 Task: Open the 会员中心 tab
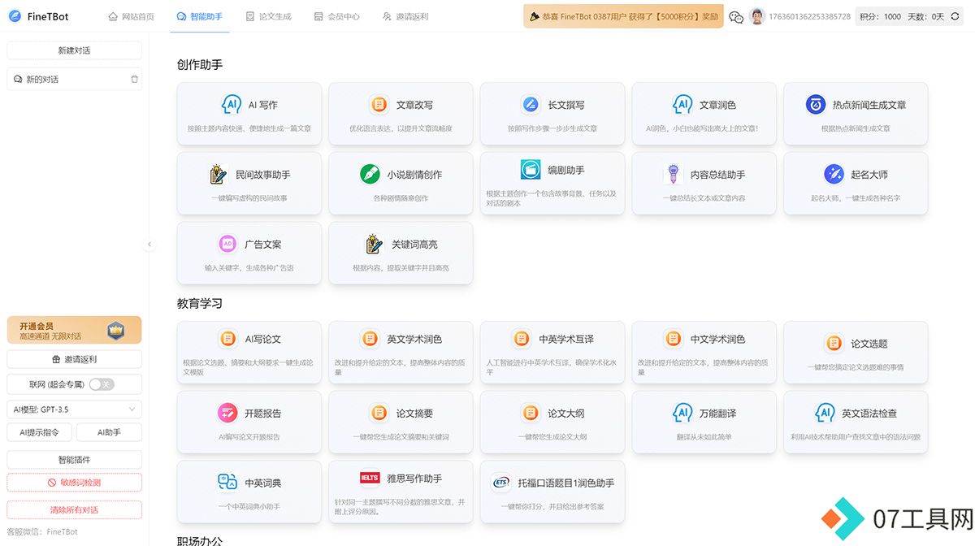tap(336, 16)
